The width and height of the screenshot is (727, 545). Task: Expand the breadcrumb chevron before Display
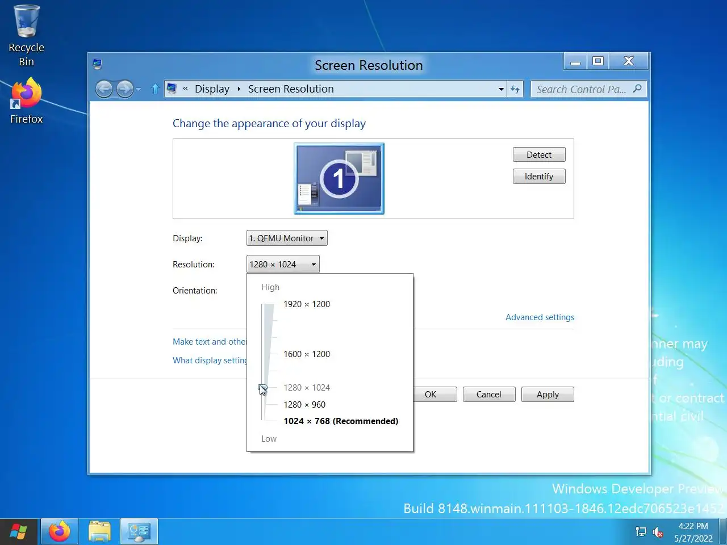coord(185,89)
